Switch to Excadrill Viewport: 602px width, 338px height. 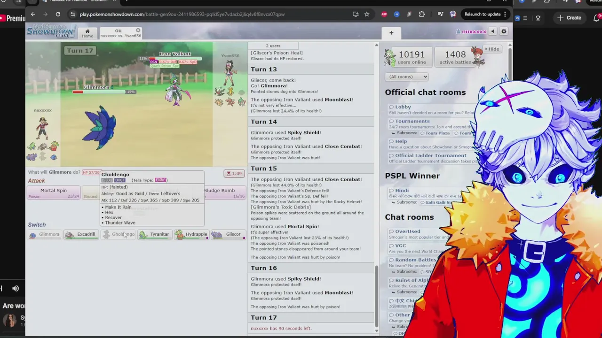click(81, 234)
